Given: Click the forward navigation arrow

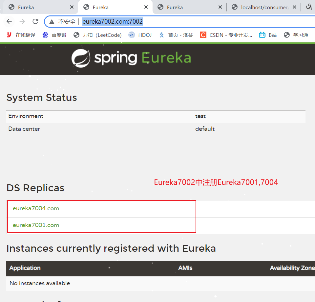Looking at the screenshot, I should [x=22, y=21].
